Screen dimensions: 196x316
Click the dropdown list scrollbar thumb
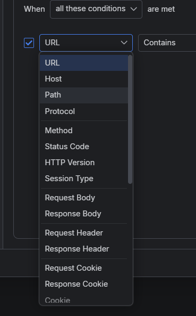(x=130, y=119)
